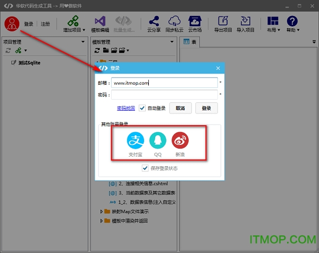Image resolution: width=319 pixels, height=253 pixels.
Task: Open the tab list dropdown at right edge
Action: (x=314, y=42)
